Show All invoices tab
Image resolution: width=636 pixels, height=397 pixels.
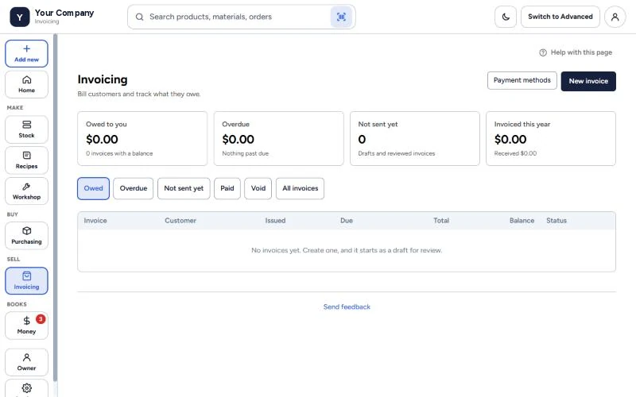click(301, 188)
